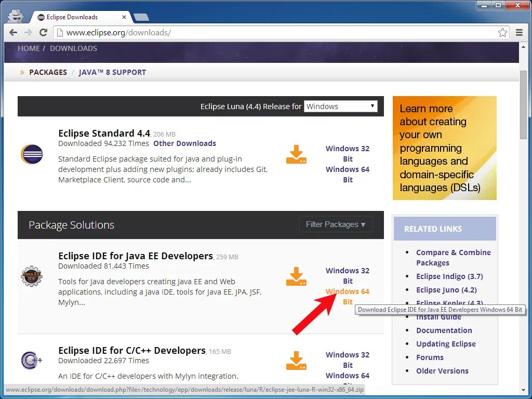Click the page icon in address bar
Viewport: 532px width, 399px height.
coord(60,33)
